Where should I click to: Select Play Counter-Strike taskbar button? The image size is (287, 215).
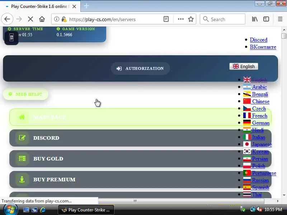tap(86, 210)
